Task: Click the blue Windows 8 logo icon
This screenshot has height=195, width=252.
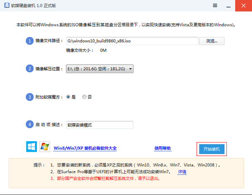Action: coord(31,147)
